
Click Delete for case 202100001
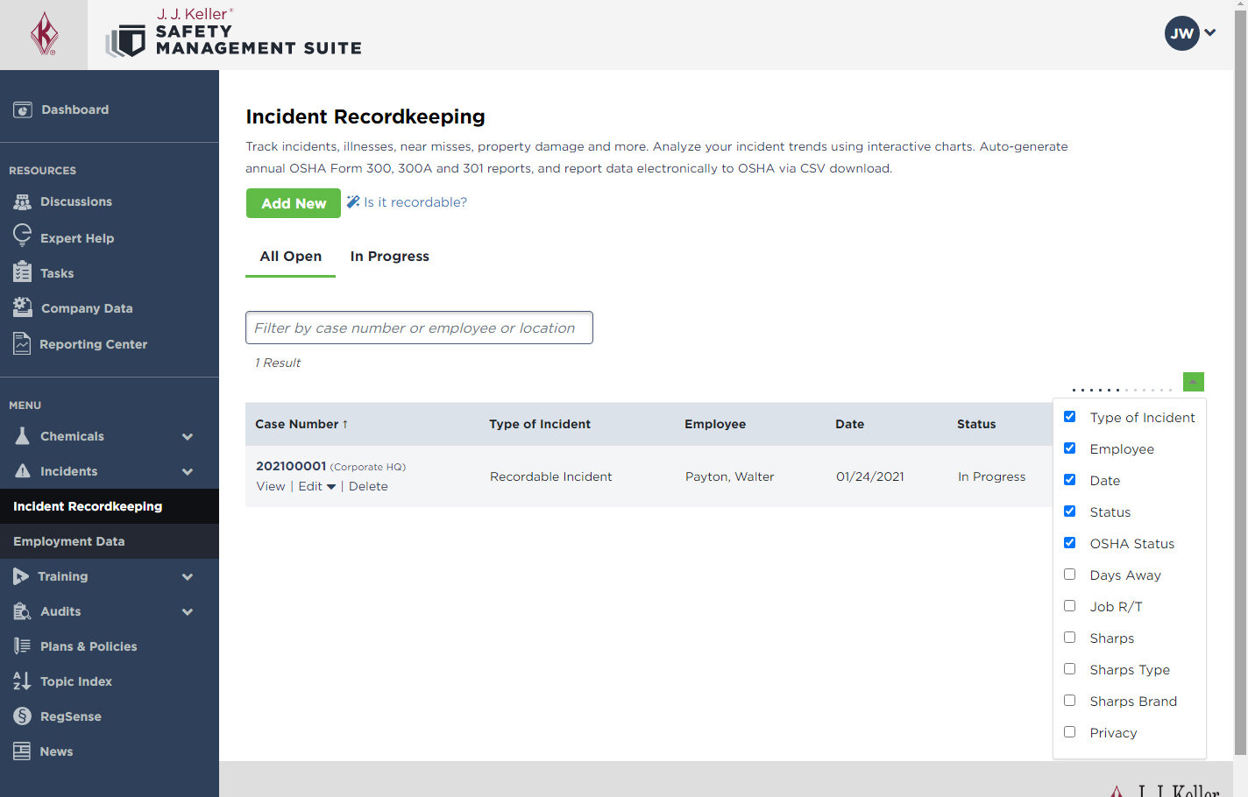368,486
